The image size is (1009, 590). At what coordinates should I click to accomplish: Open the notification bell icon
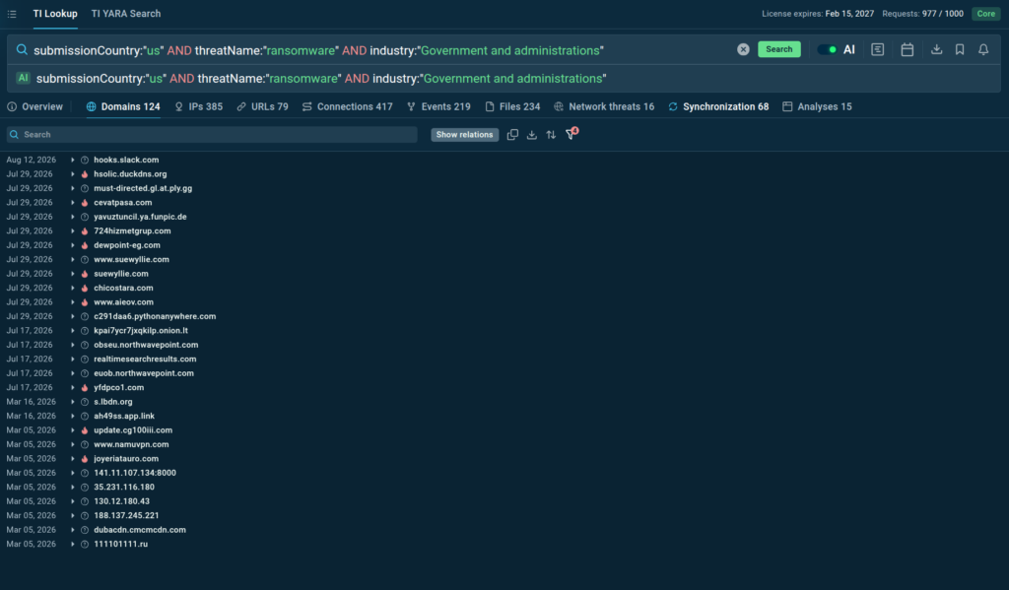pyautogui.click(x=983, y=49)
